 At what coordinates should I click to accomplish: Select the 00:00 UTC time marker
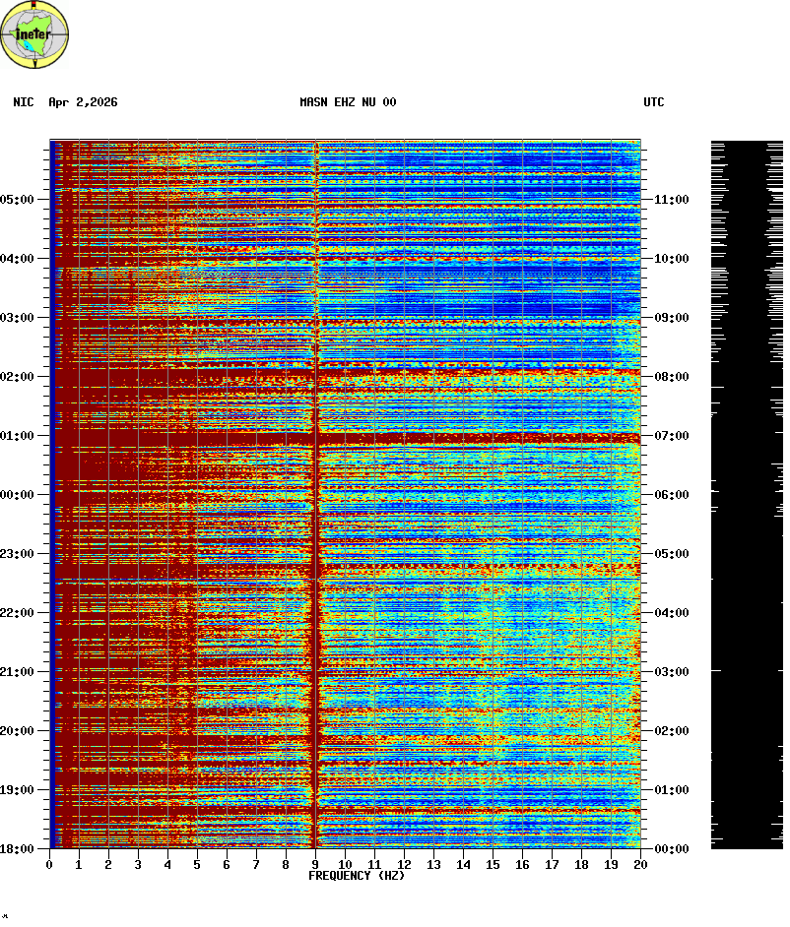coord(671,849)
